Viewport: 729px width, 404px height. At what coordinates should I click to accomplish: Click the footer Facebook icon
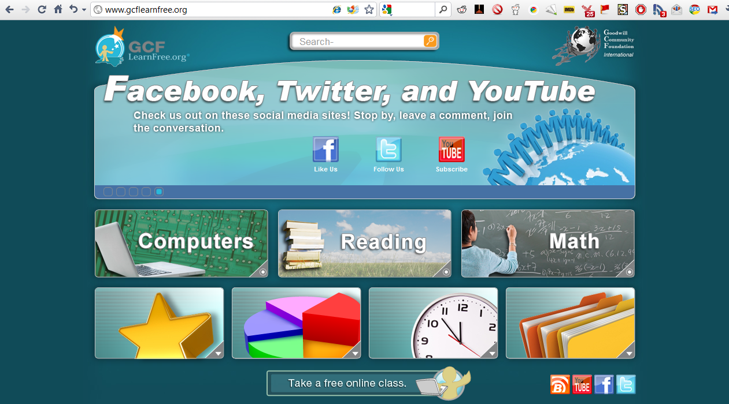[604, 384]
